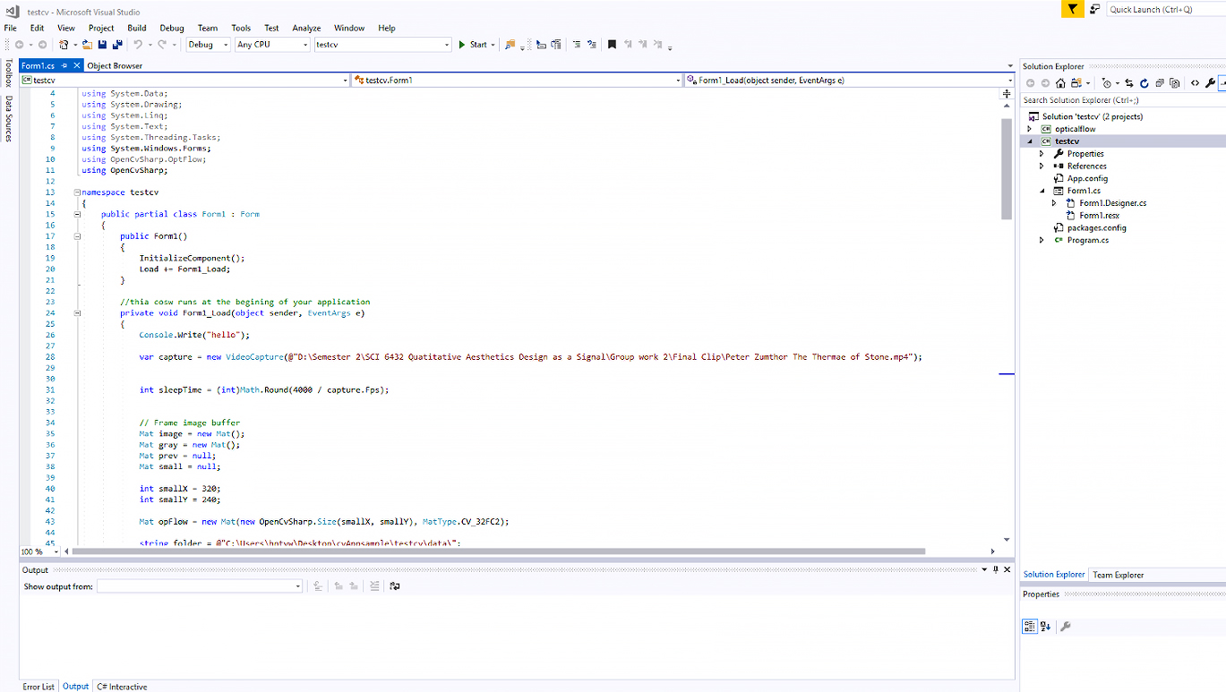Switch to the Object Browser tab
This screenshot has width=1226, height=692.
coord(115,65)
